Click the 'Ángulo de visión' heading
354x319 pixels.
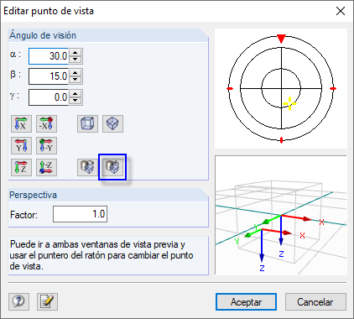tap(43, 35)
